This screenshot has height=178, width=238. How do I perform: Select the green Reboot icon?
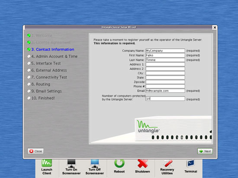coord(119,163)
